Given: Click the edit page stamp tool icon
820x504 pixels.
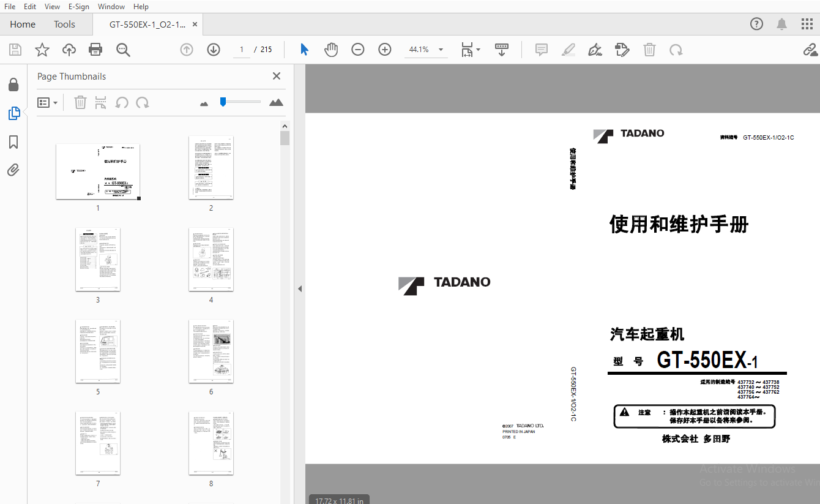Looking at the screenshot, I should pyautogui.click(x=622, y=50).
